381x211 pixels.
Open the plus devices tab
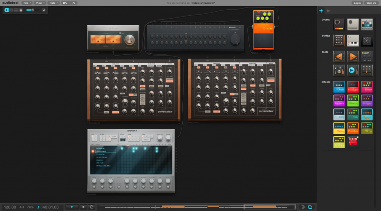321,11
